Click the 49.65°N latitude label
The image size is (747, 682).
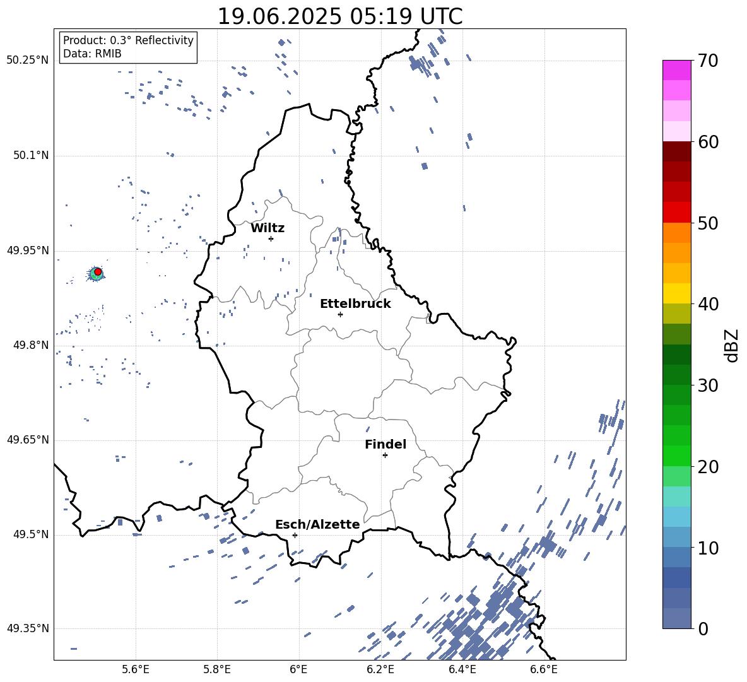point(28,439)
